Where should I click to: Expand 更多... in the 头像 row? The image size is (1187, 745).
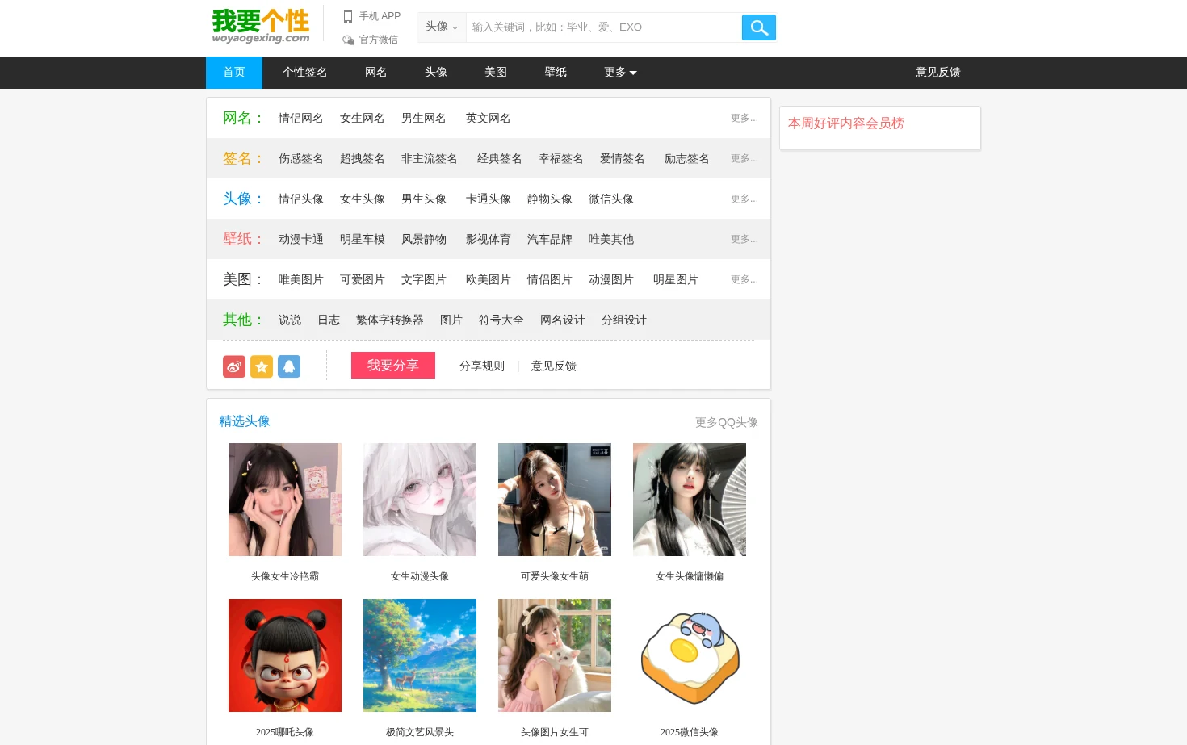[744, 199]
